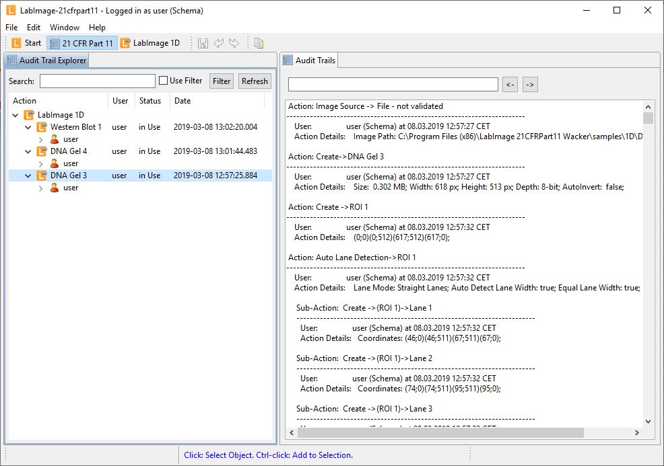Image resolution: width=664 pixels, height=466 pixels.
Task: Open the Window menu
Action: [65, 28]
